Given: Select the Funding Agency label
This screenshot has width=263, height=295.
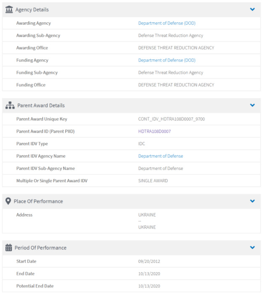Looking at the screenshot, I should click(32, 60).
